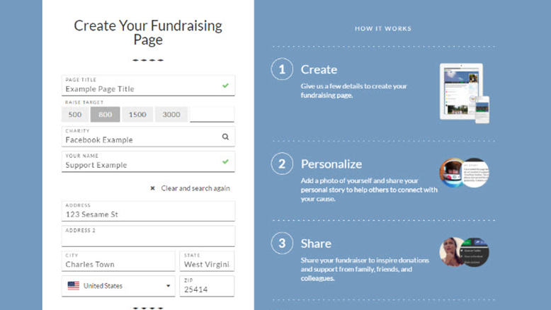Image resolution: width=551 pixels, height=310 pixels.
Task: Click the step 2 circled number icon
Action: [x=282, y=163]
